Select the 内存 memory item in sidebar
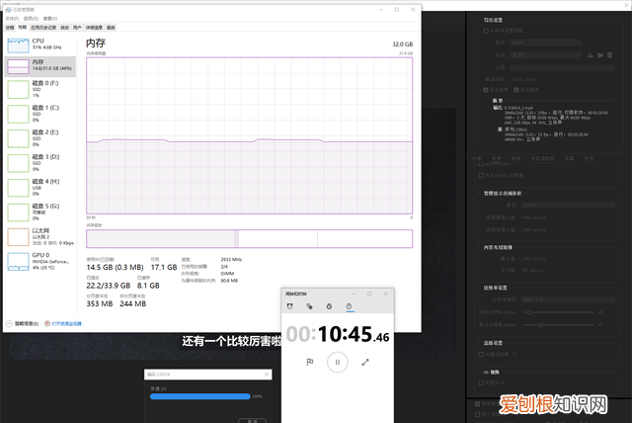 point(40,66)
